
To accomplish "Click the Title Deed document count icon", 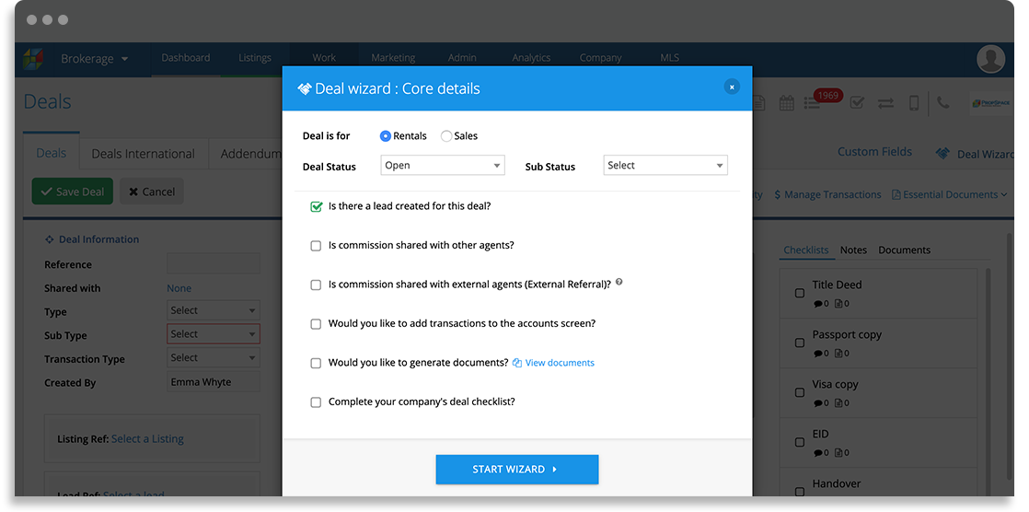I will click(x=838, y=304).
